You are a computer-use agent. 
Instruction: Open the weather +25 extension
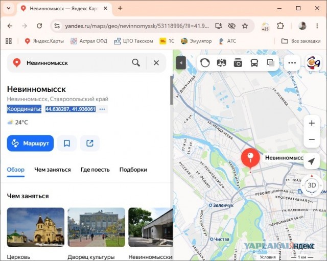pos(265,26)
